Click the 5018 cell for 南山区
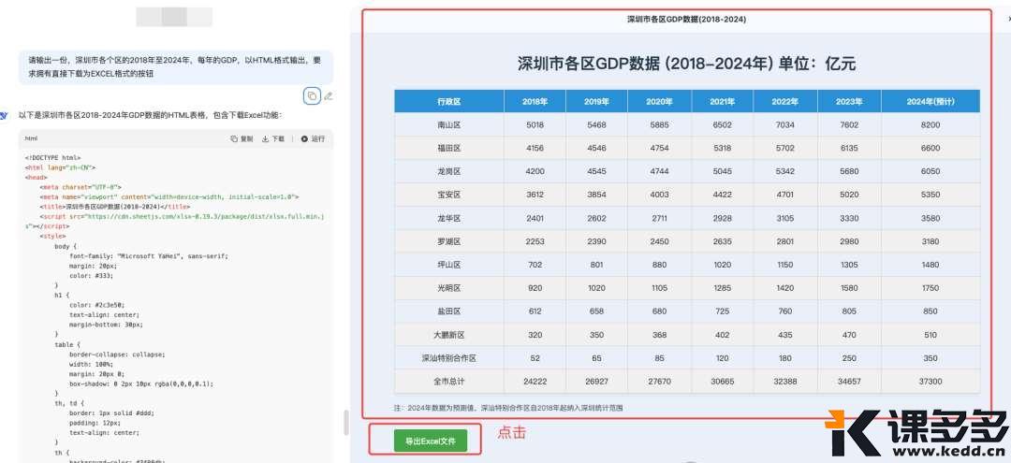The height and width of the screenshot is (463, 1011). [x=535, y=125]
